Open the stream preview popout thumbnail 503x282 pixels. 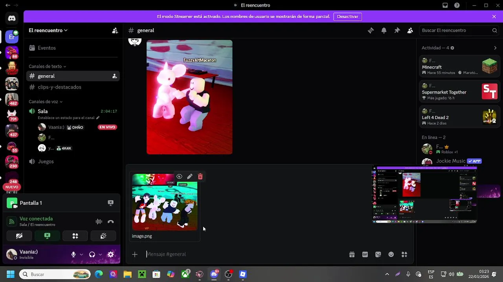click(425, 195)
